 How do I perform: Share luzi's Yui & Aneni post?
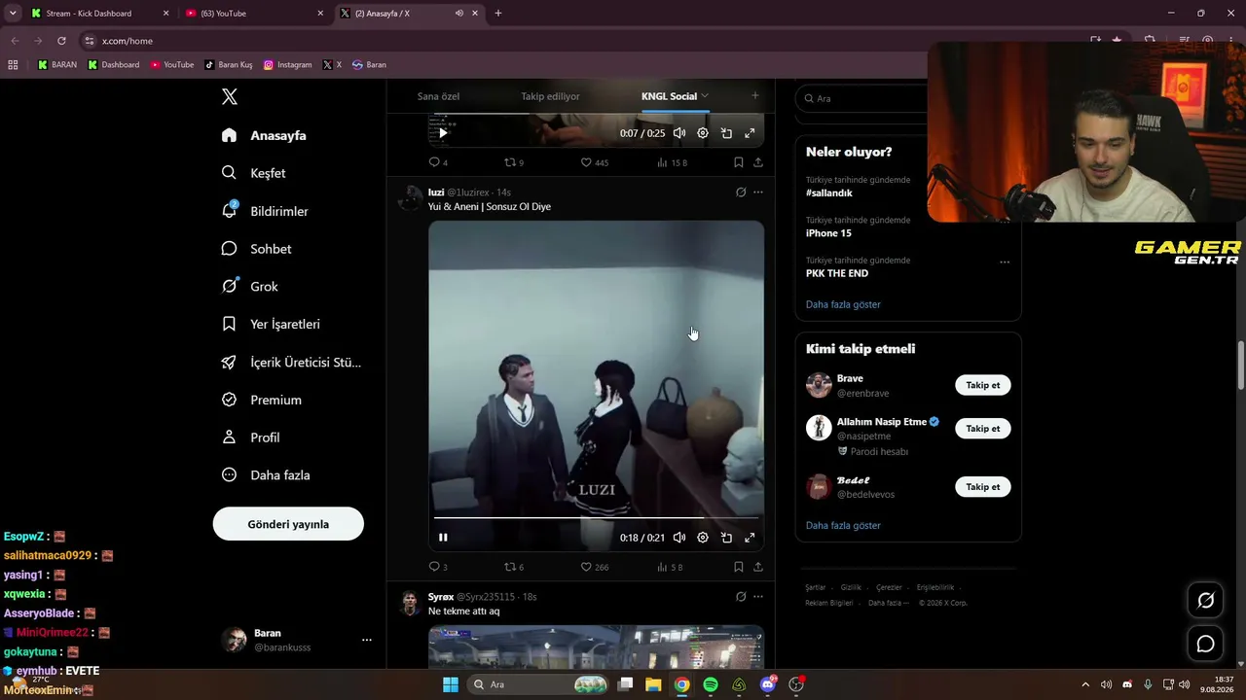pyautogui.click(x=758, y=567)
